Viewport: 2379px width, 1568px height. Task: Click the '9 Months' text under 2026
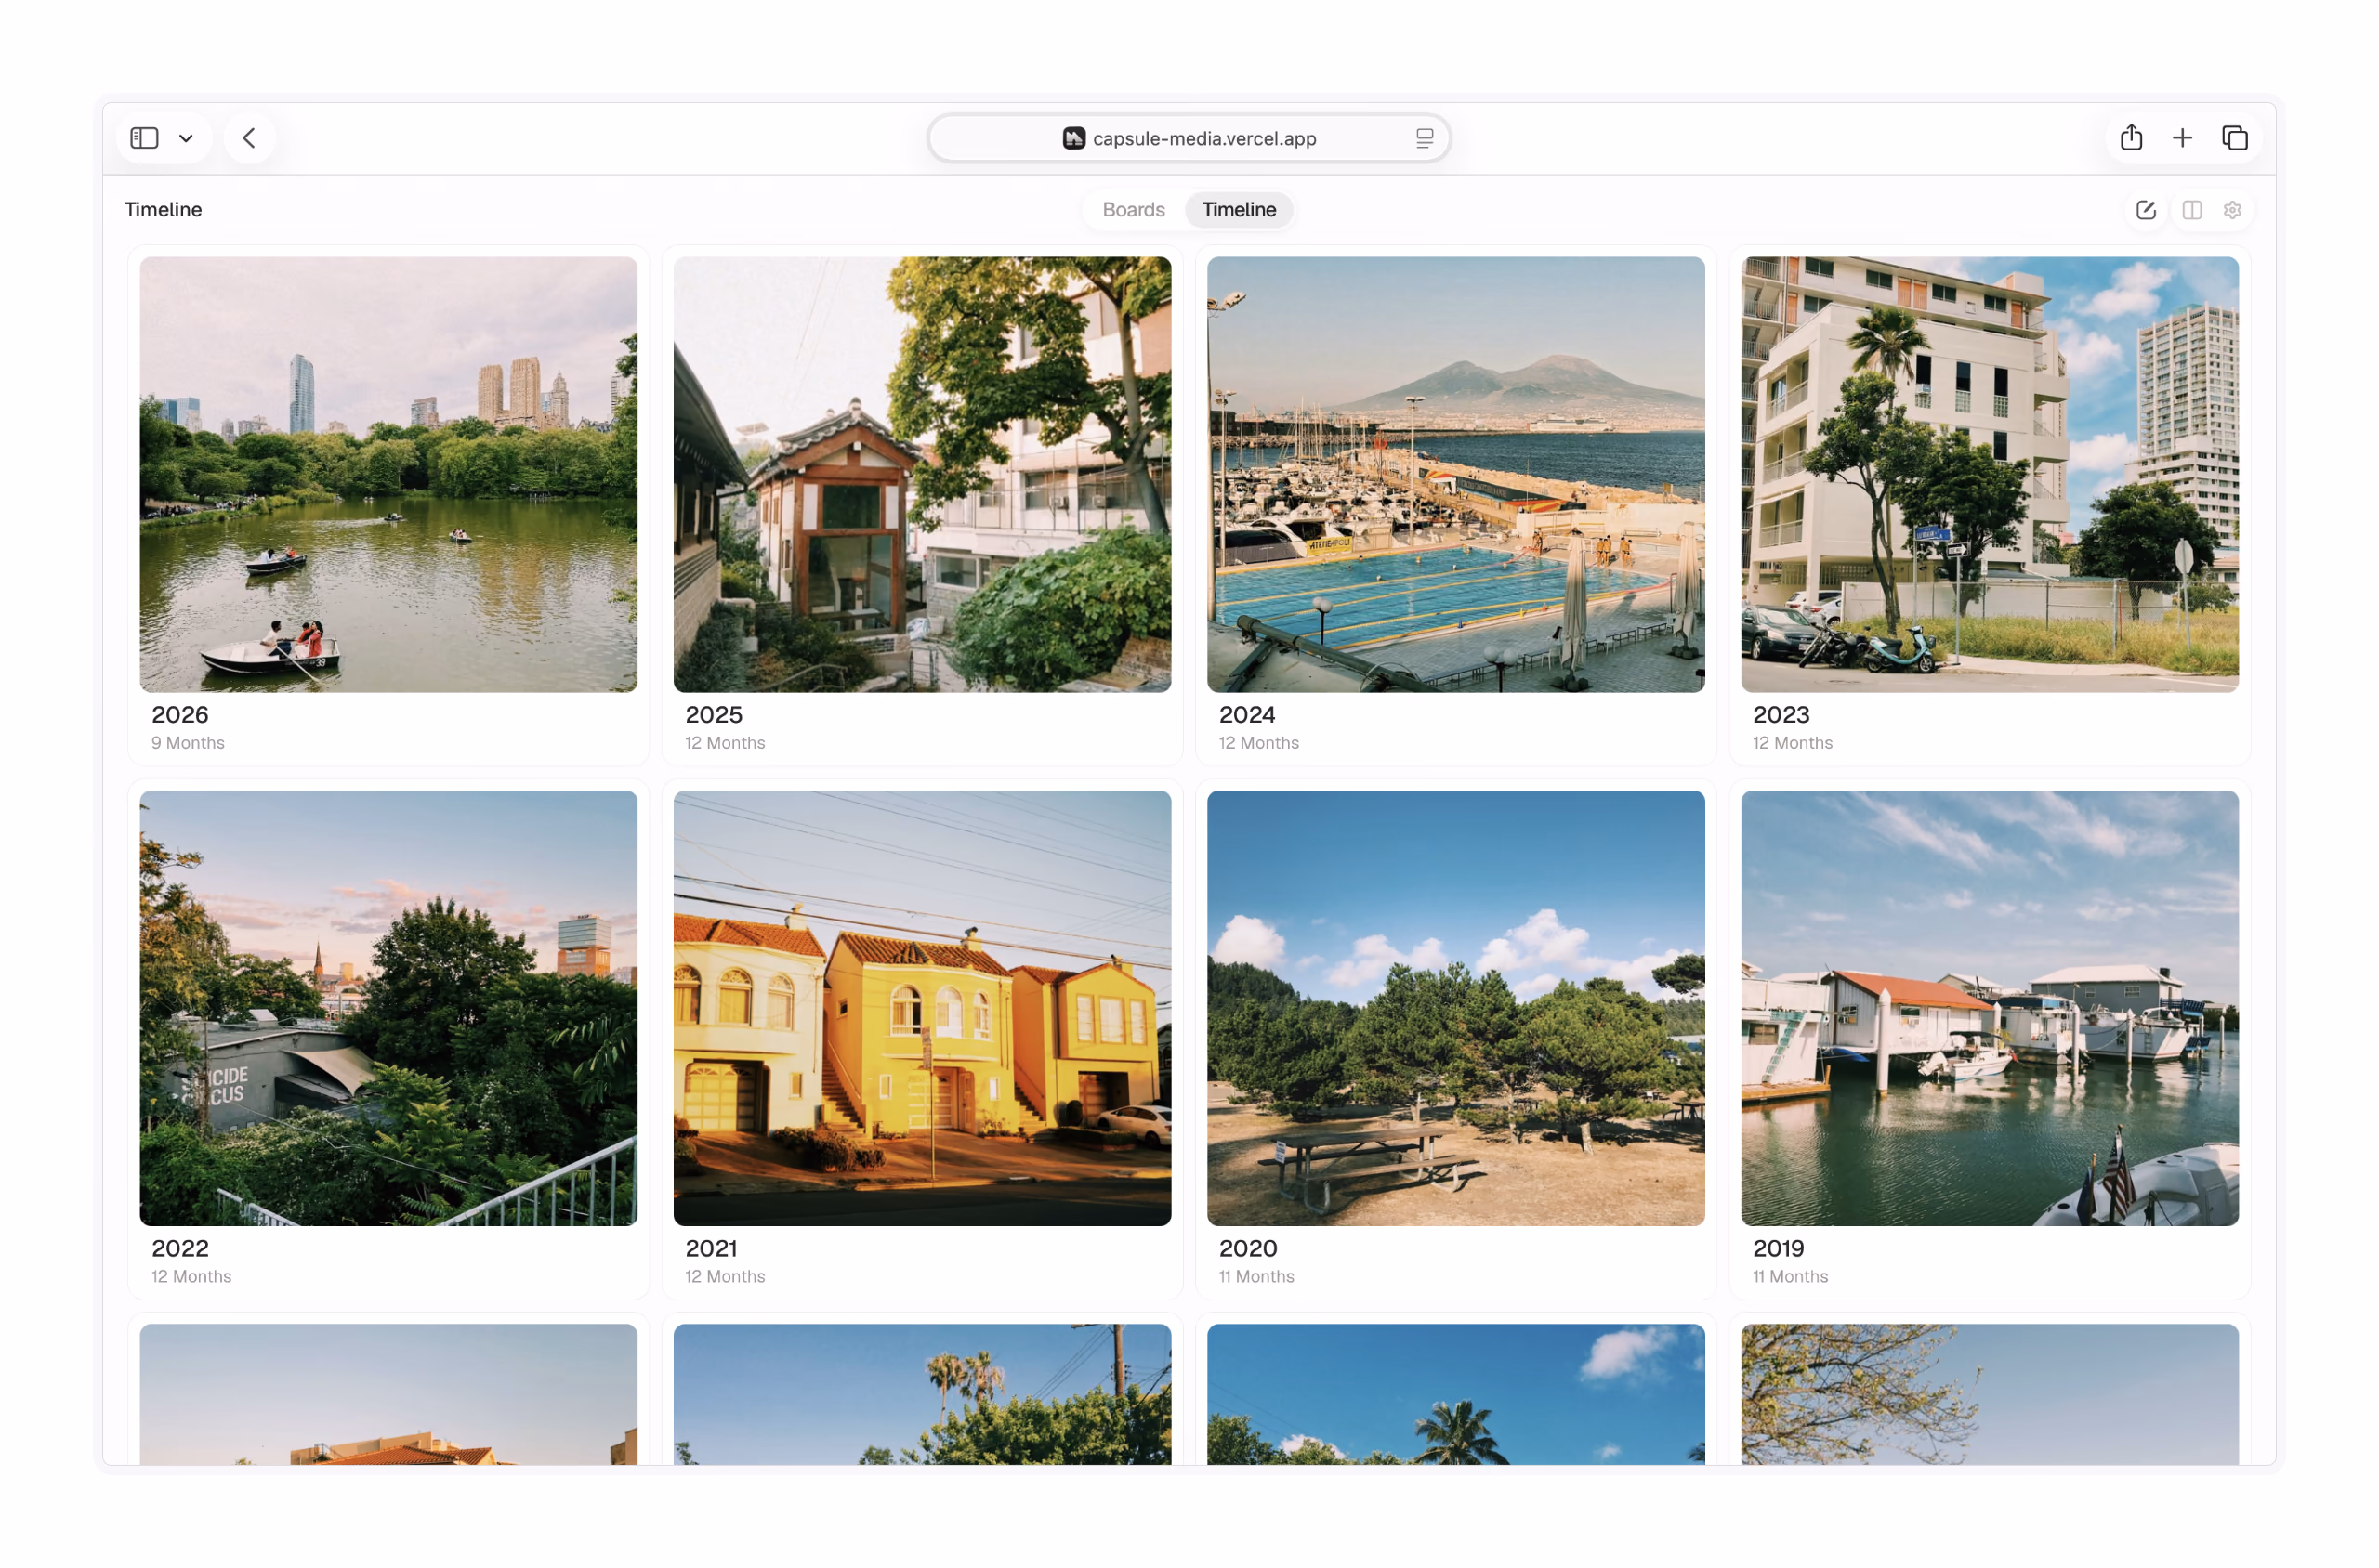188,743
